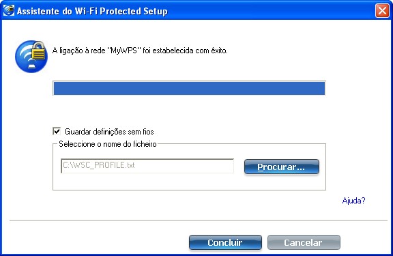
Task: Open the Procurar... file browser button
Action: tap(282, 167)
